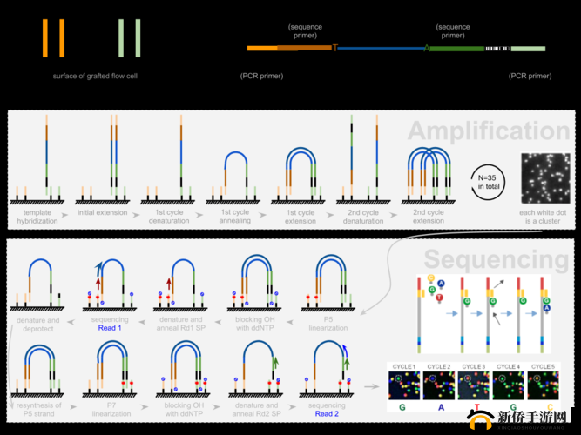Click the light green bars on flow cell surface
The width and height of the screenshot is (581, 435).
point(129,39)
